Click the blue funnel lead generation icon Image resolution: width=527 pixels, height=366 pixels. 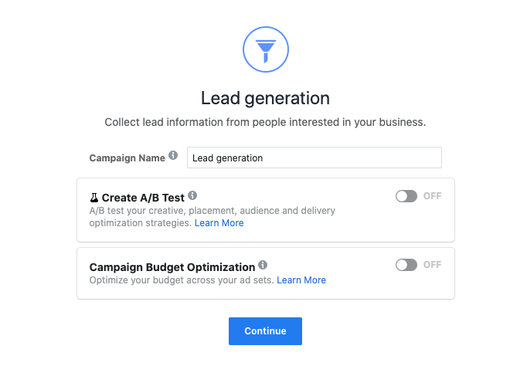click(x=266, y=49)
